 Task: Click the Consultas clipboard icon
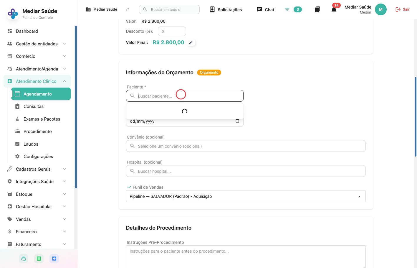click(x=17, y=106)
